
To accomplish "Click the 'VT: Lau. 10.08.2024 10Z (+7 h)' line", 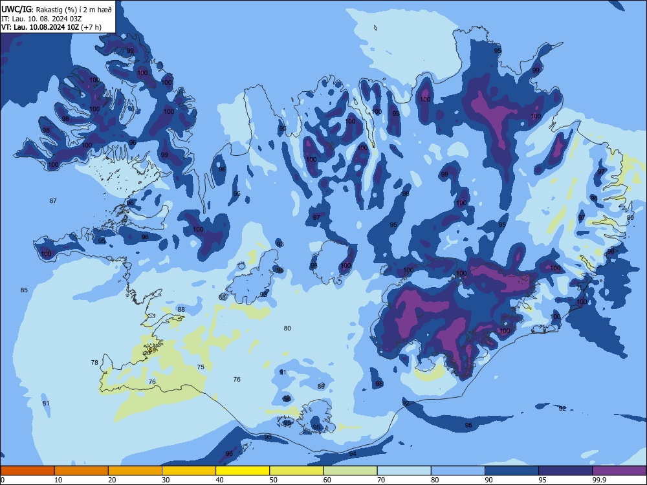I will tap(51, 27).
